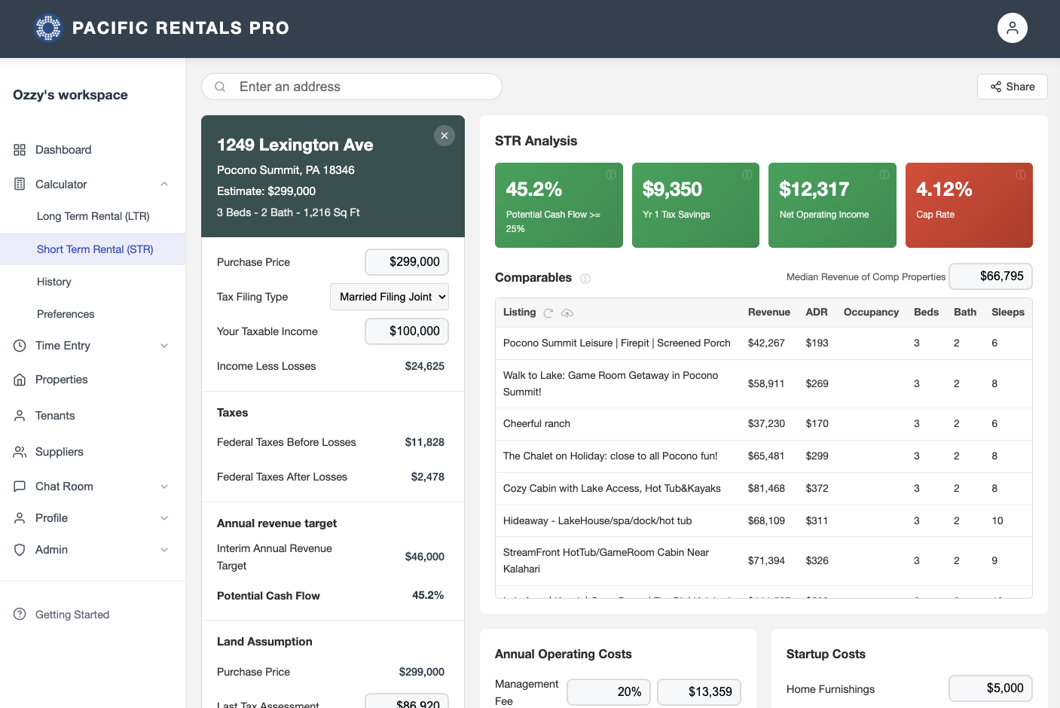The width and height of the screenshot is (1060, 708).
Task: Expand the Time Entry section
Action: tap(164, 345)
